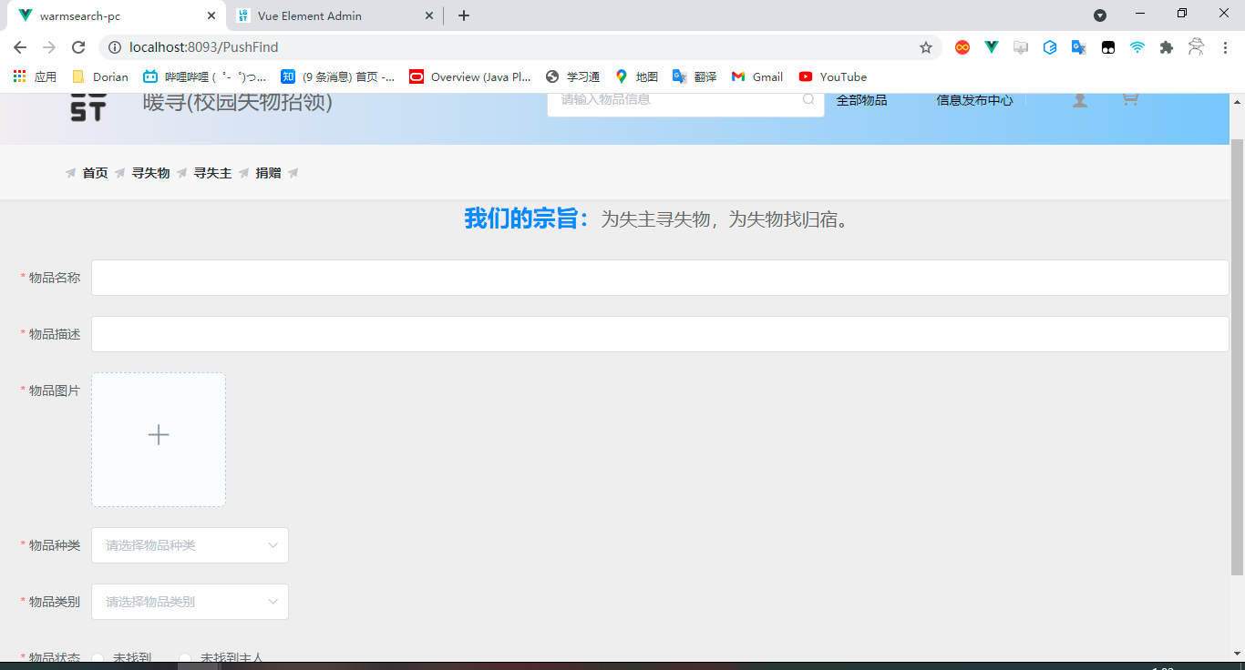Open the Extensions puzzle piece menu
Image resolution: width=1245 pixels, height=670 pixels.
click(x=1167, y=47)
